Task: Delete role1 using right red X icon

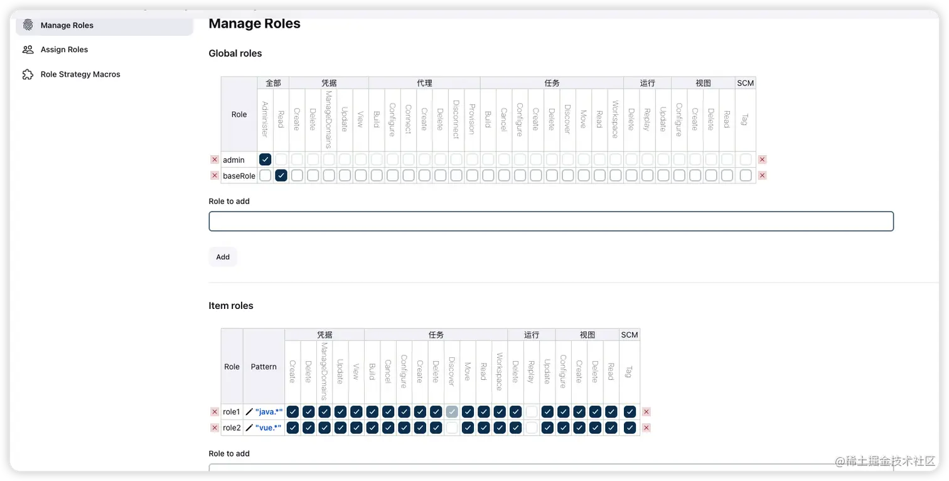Action: pos(646,412)
